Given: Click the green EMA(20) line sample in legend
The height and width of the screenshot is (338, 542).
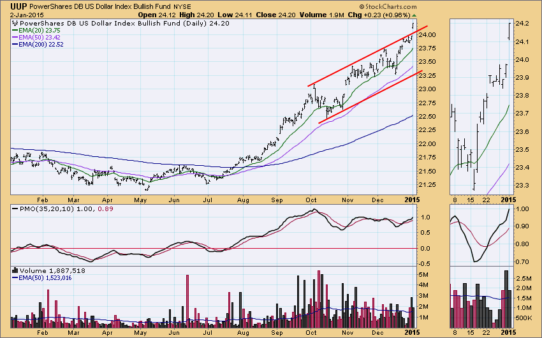Looking at the screenshot, I should pyautogui.click(x=15, y=31).
